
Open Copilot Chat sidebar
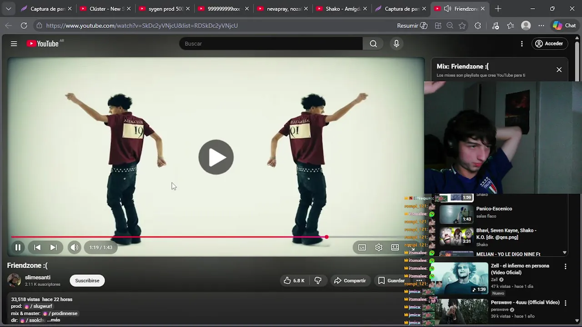[564, 25]
